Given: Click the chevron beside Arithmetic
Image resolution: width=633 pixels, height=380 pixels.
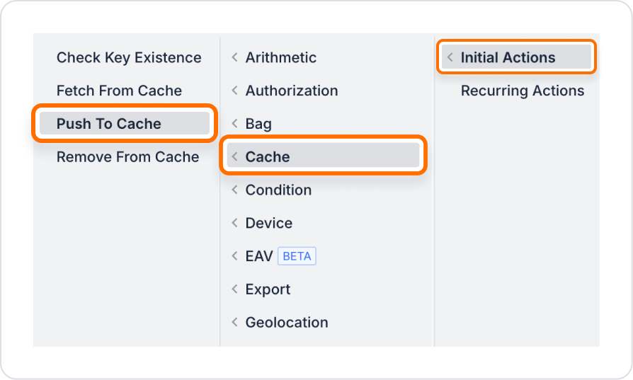Looking at the screenshot, I should [x=234, y=57].
